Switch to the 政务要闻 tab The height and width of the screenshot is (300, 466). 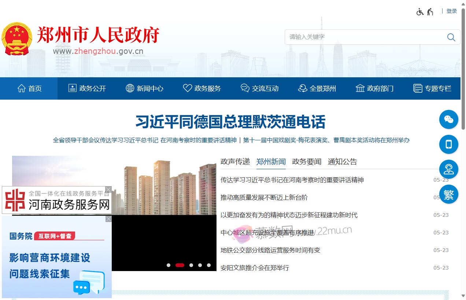point(306,162)
